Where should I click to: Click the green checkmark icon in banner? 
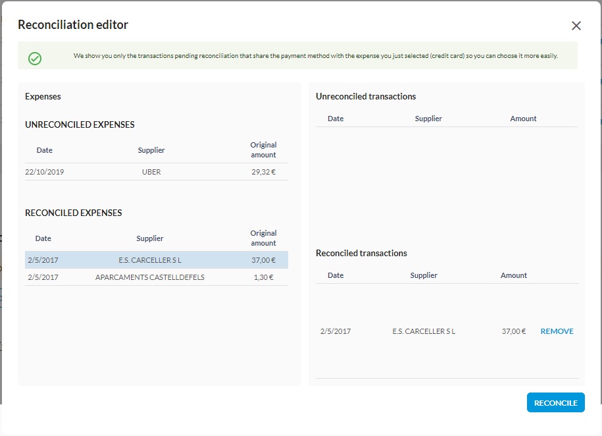[x=35, y=59]
